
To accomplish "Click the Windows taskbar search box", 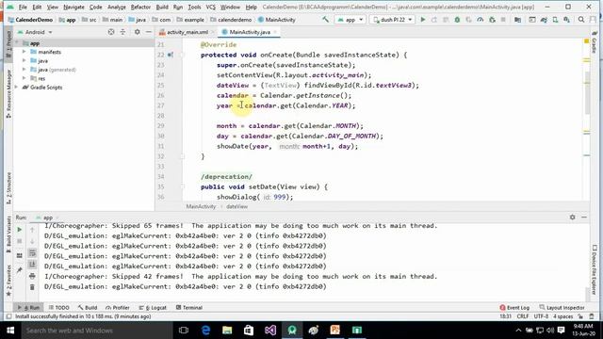I will (97, 331).
